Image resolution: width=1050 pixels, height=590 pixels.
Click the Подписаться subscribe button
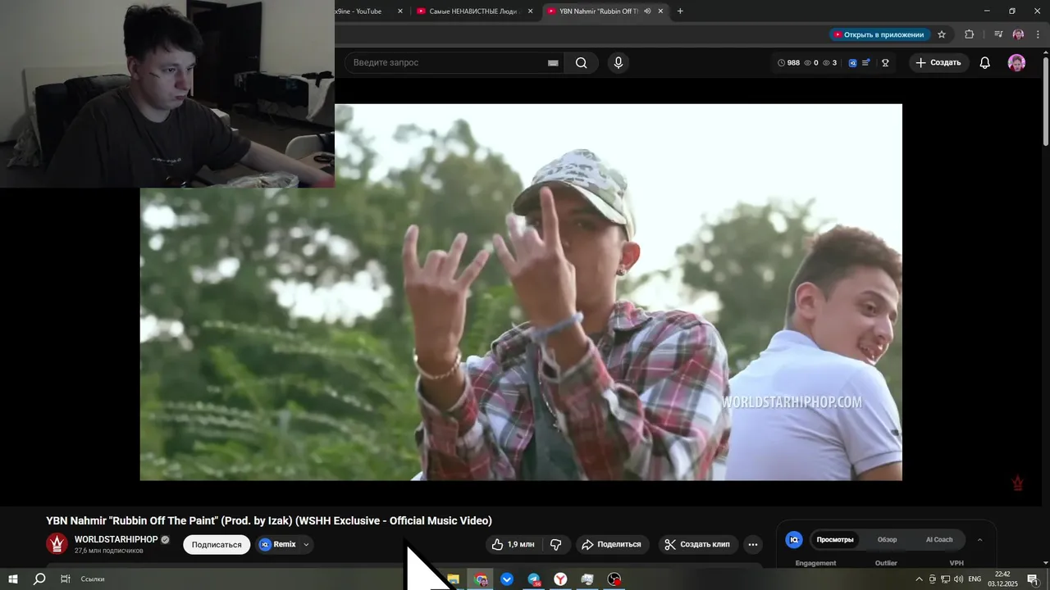click(x=217, y=544)
